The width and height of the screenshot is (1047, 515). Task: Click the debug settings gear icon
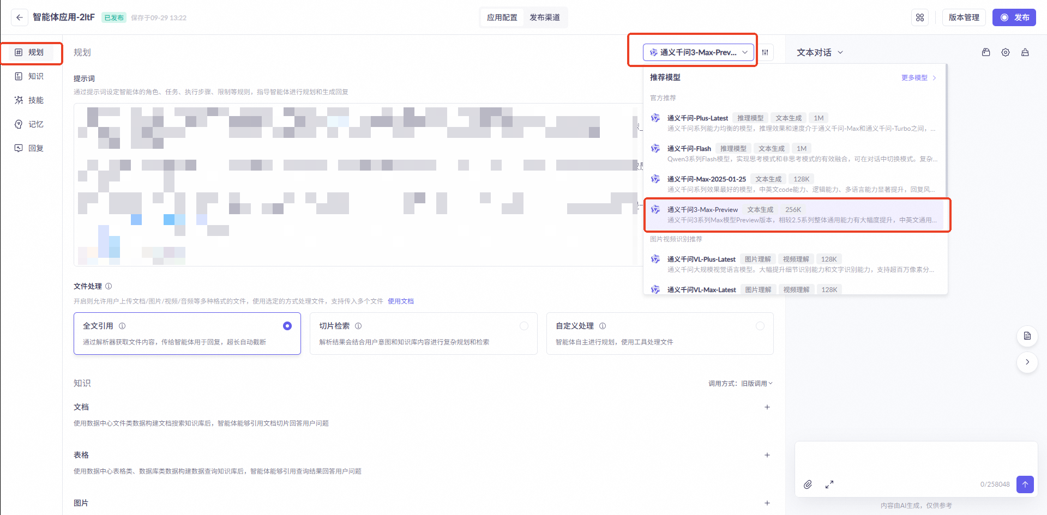pos(1006,52)
